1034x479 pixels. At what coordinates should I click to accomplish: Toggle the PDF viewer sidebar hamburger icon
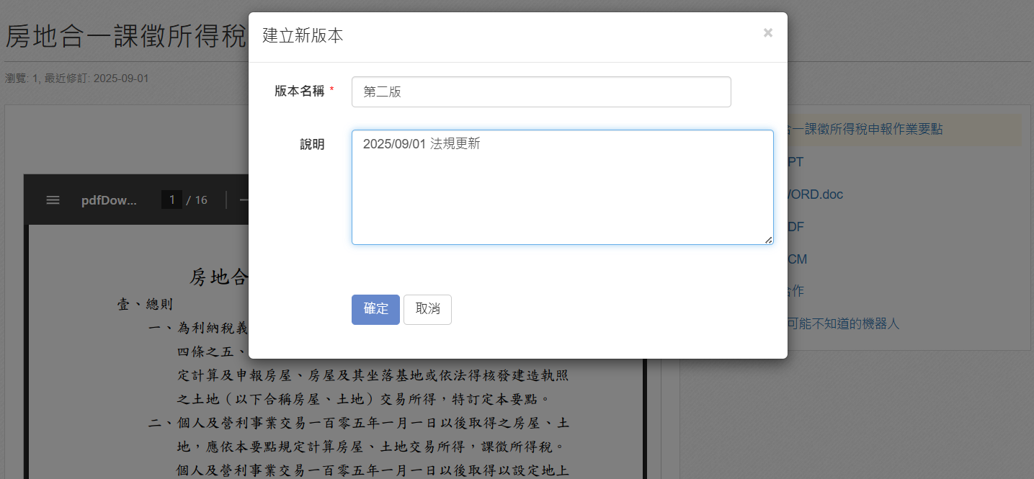[53, 200]
